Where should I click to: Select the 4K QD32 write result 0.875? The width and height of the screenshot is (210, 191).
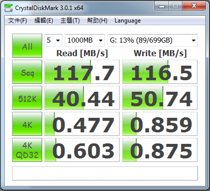[x=160, y=150]
